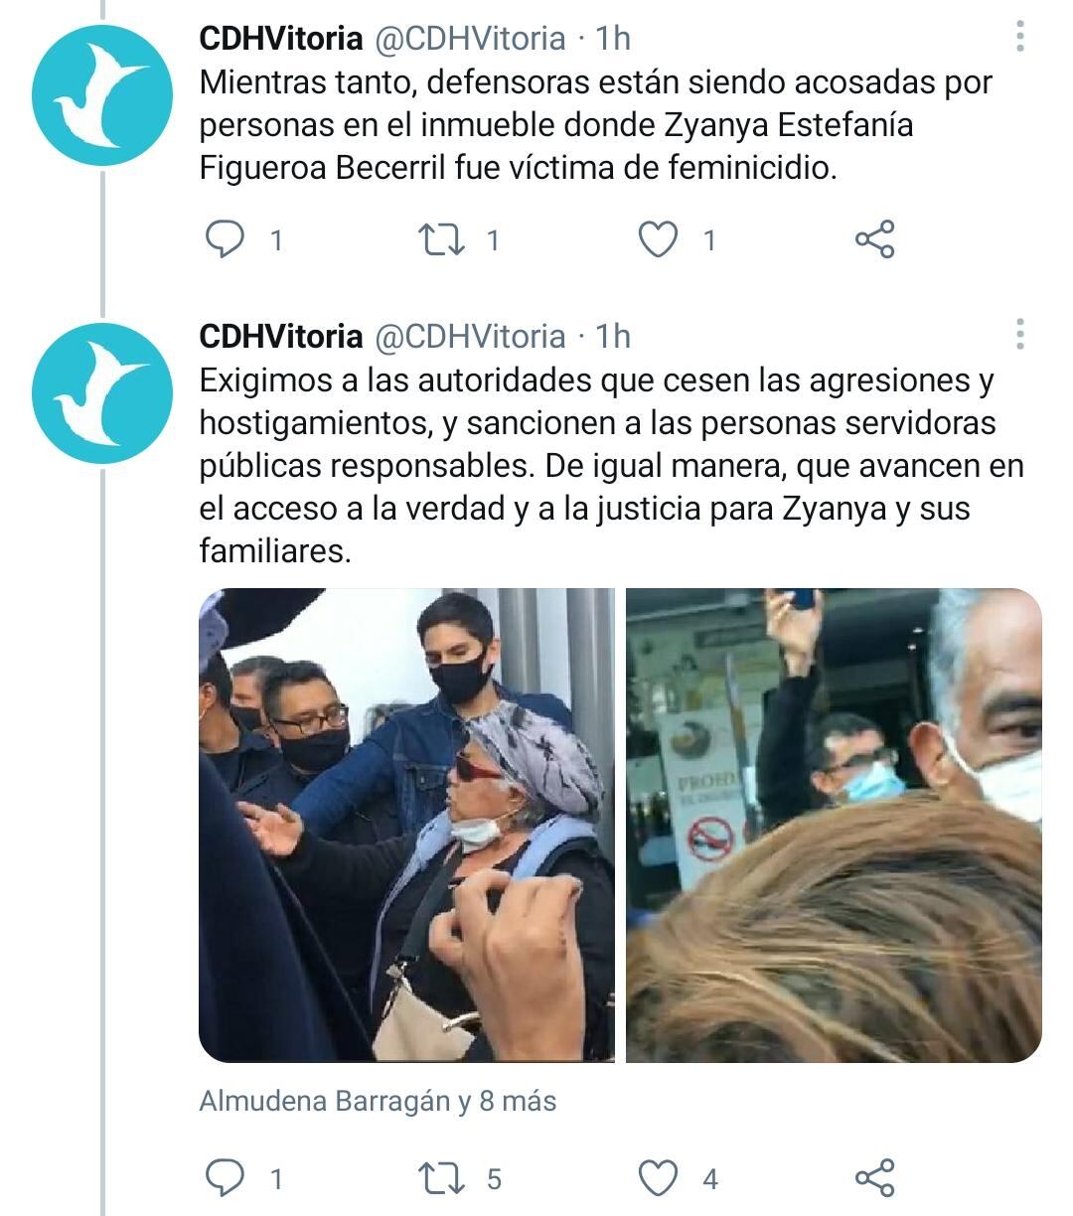Like the second tweet with 4 likes
Viewport: 1073px width, 1216px height.
pos(658,1178)
